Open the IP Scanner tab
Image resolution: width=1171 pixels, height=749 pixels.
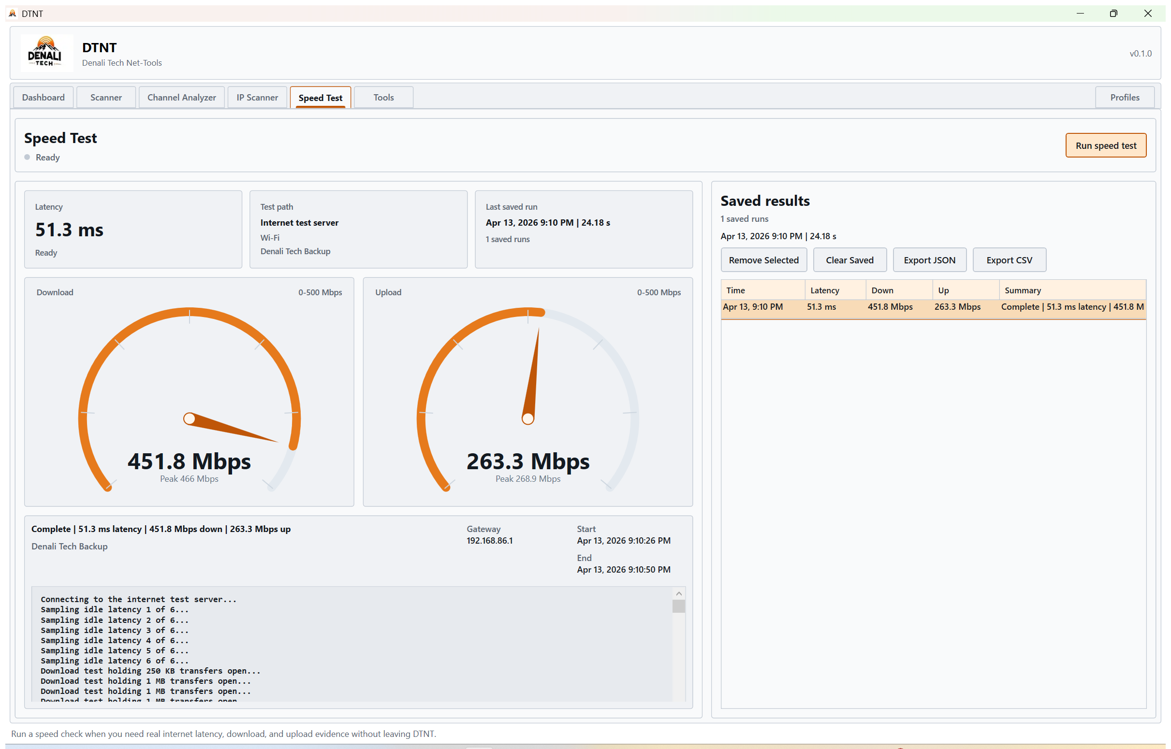point(257,97)
